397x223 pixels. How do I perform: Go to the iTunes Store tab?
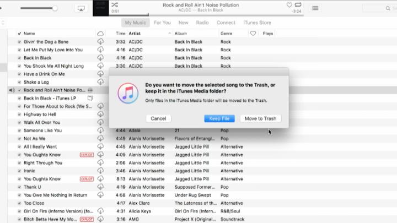pyautogui.click(x=257, y=23)
